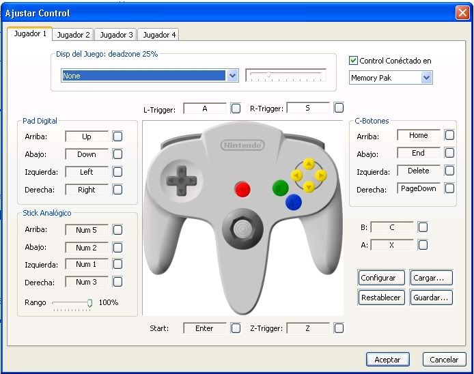Open the game device None dropdown
Screen dimensions: 474x374
pyautogui.click(x=232, y=76)
